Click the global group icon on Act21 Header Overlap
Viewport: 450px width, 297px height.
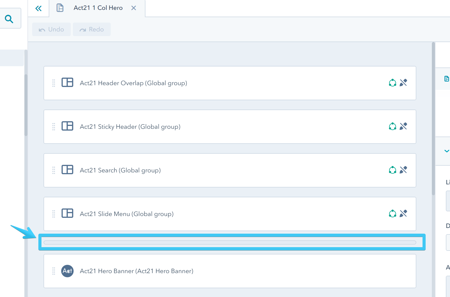pyautogui.click(x=392, y=83)
